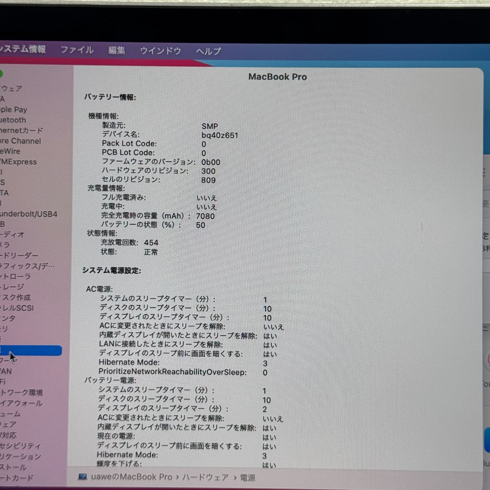
Task: Click the battery state percent 50
Action: coord(200,225)
